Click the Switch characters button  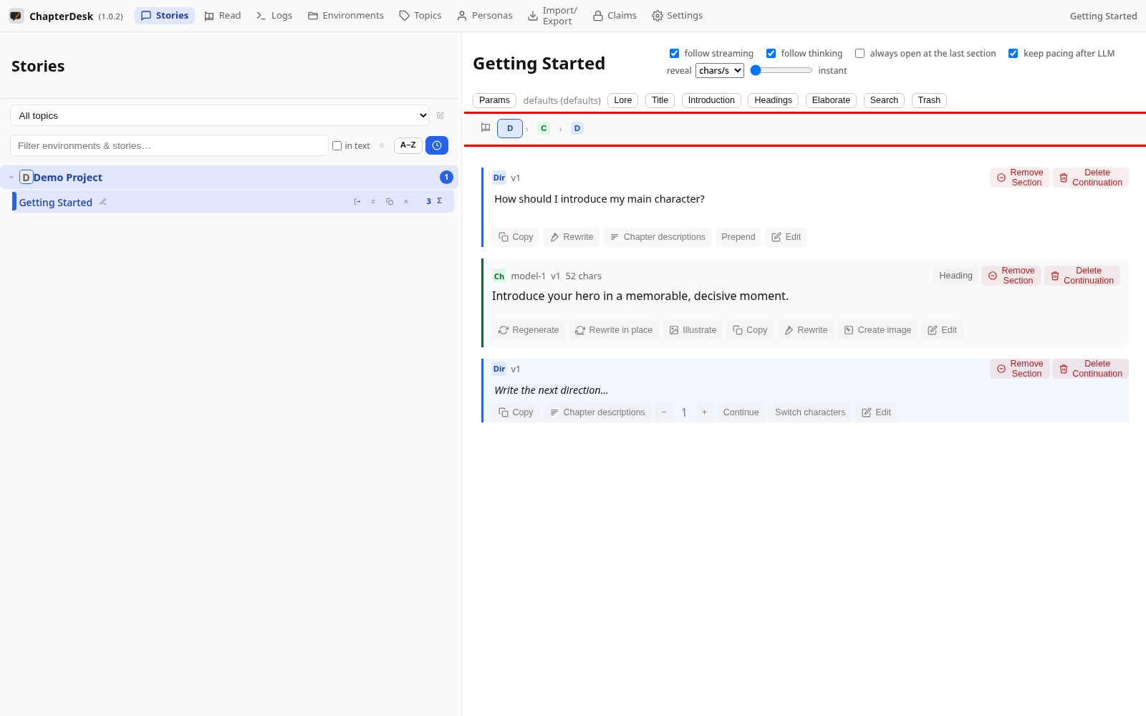coord(810,412)
